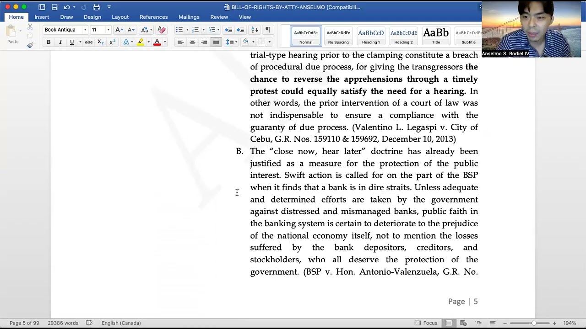Clear all formatting with eraser icon
Screen dimensions: 586x329
tap(161, 30)
